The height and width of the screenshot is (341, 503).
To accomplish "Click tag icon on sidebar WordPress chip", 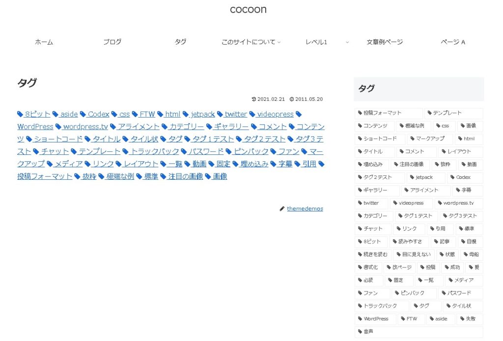I will coord(360,319).
